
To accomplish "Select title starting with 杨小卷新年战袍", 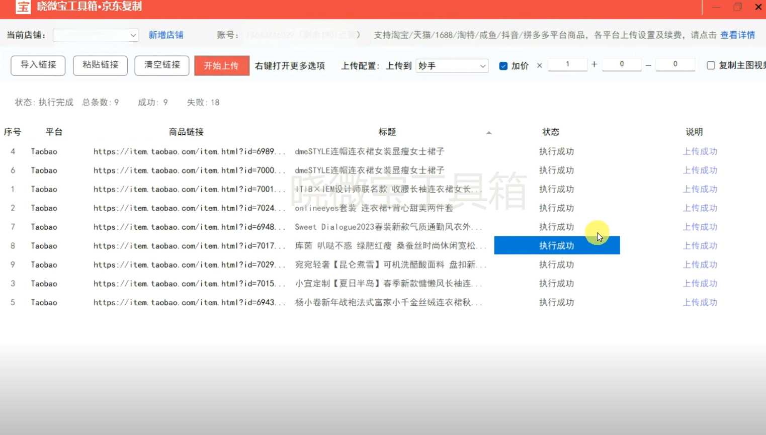I will 388,302.
